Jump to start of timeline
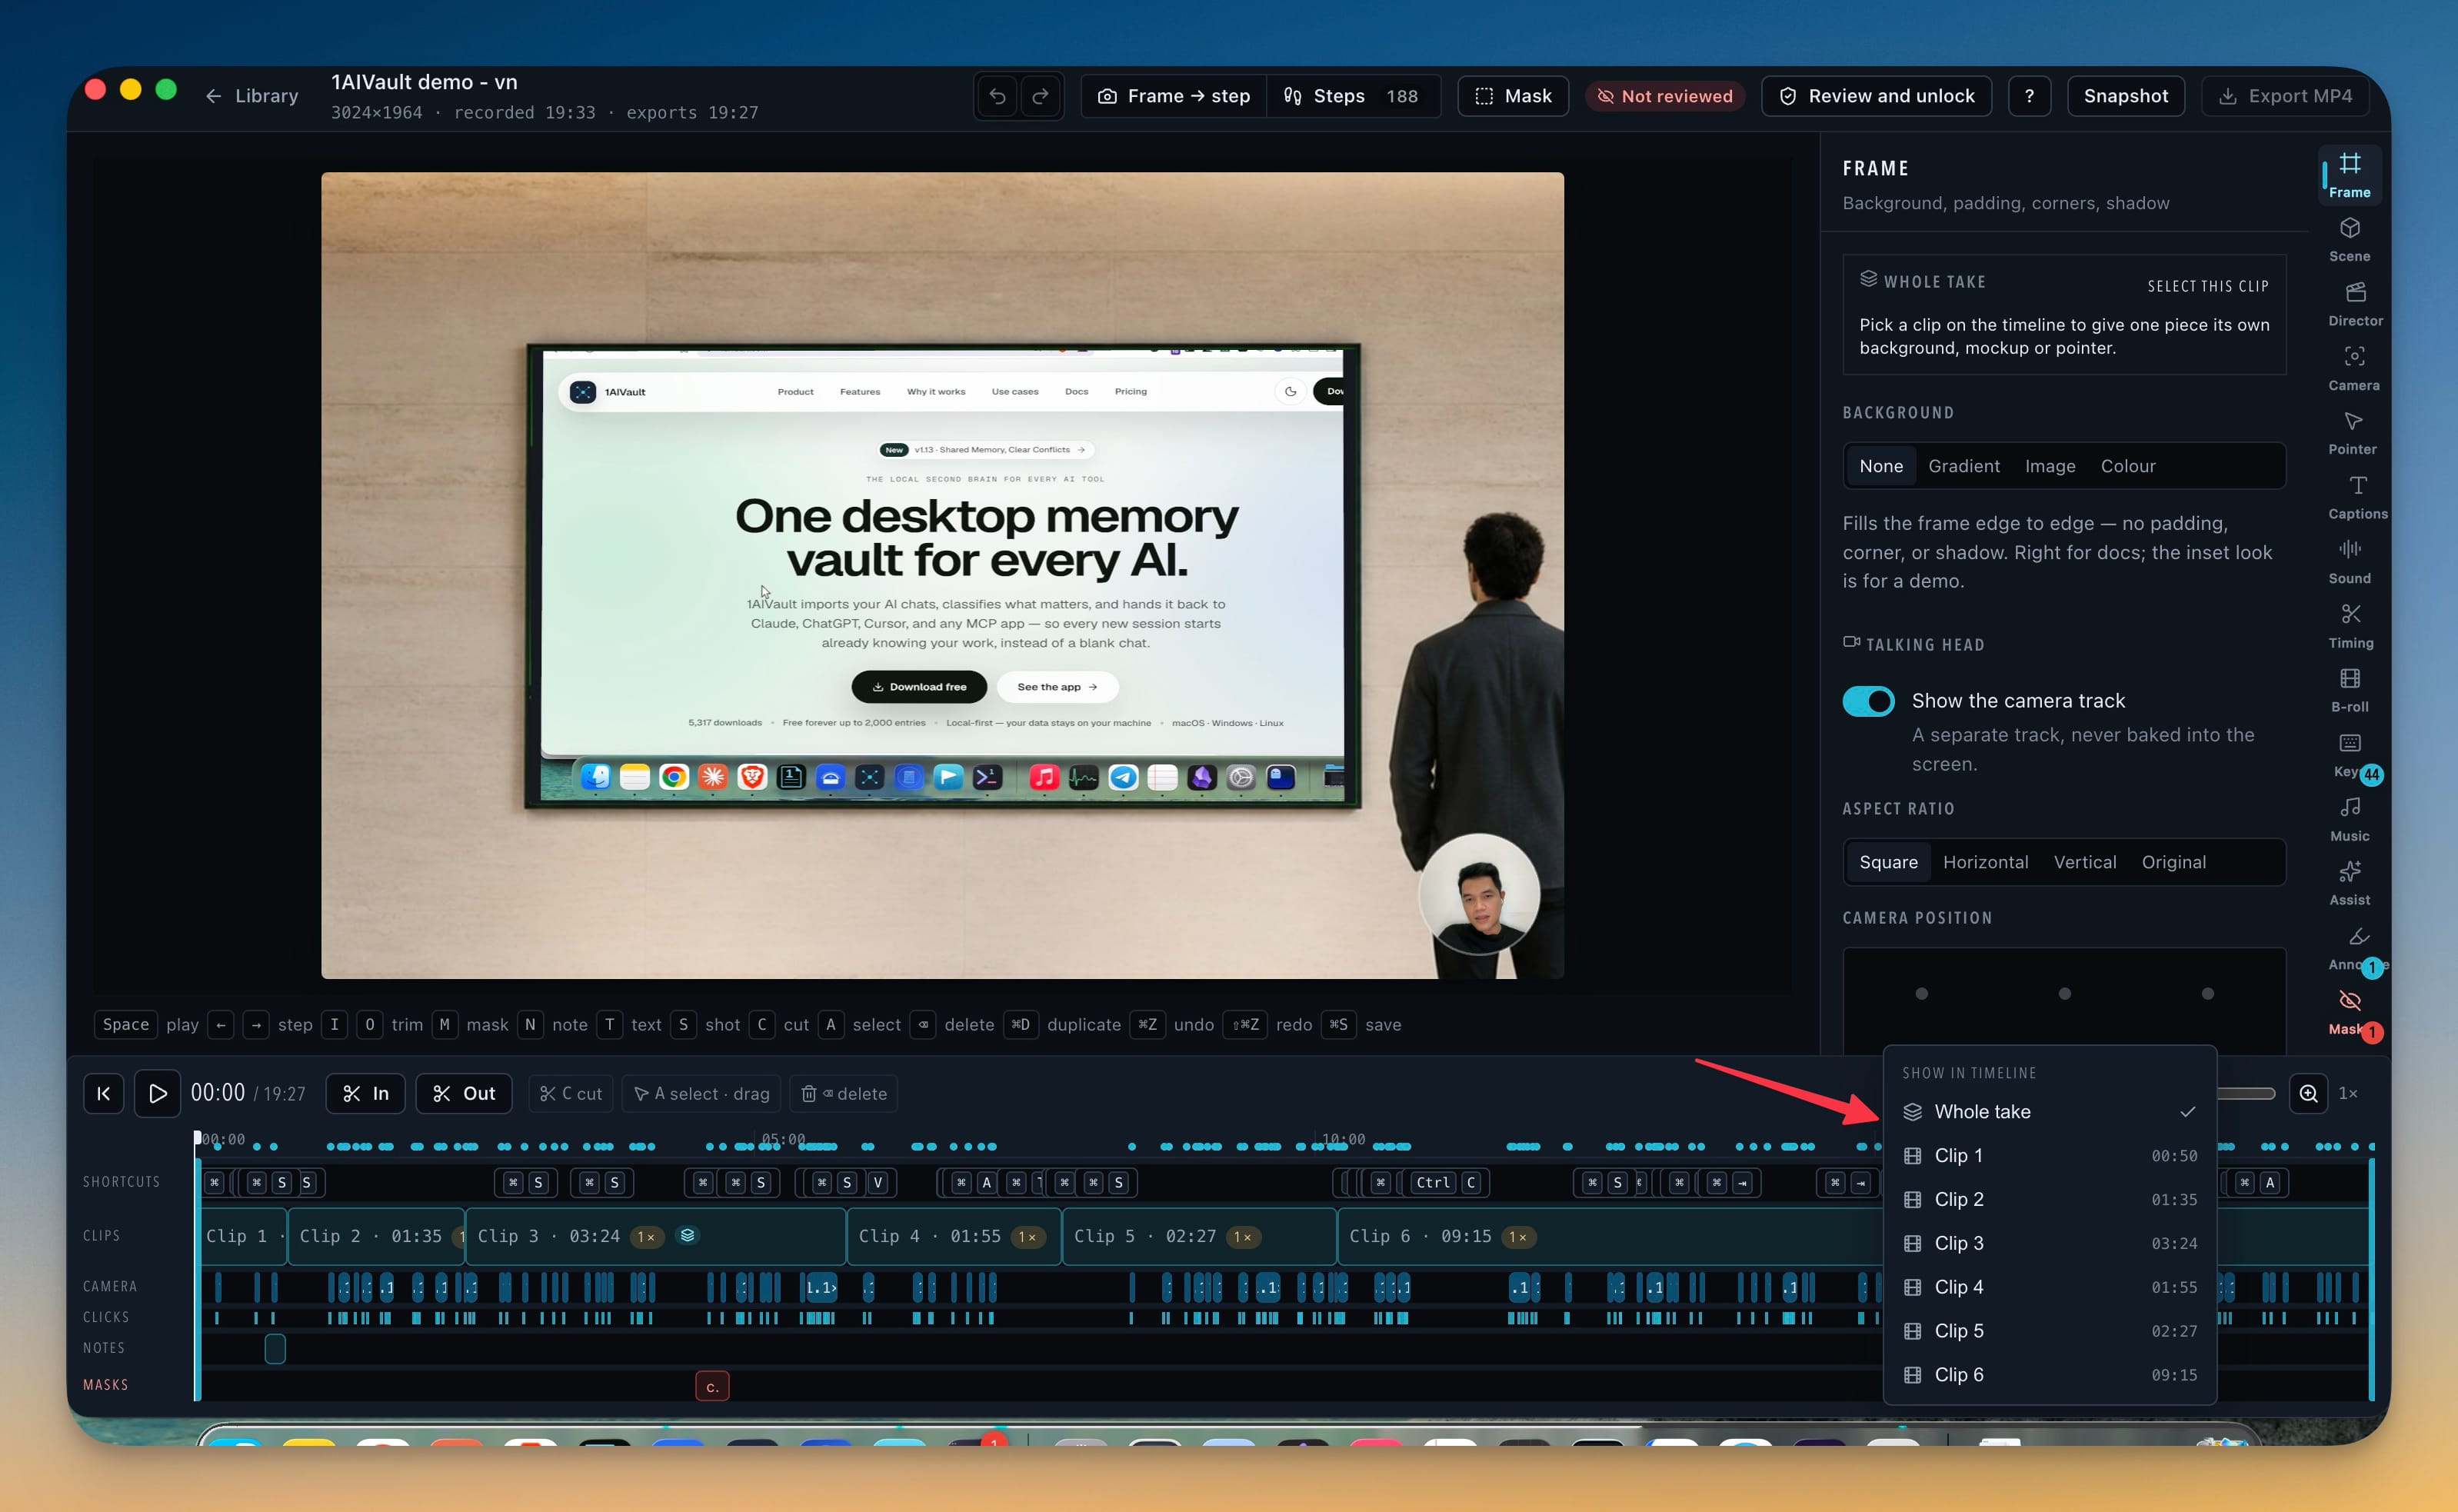Screen dimensions: 2458x1512 tap(104, 1093)
